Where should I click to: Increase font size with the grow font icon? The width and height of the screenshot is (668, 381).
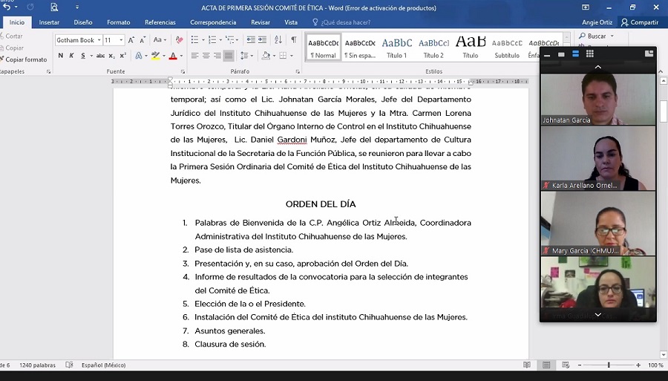(x=131, y=40)
